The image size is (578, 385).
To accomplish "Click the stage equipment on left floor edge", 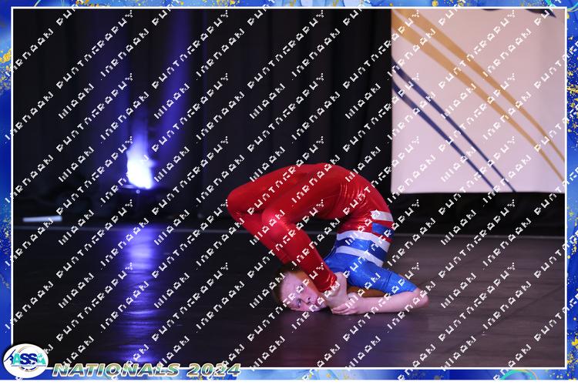I will pos(42,218).
